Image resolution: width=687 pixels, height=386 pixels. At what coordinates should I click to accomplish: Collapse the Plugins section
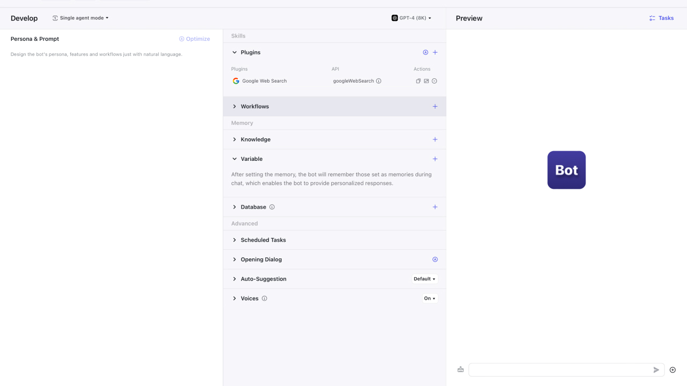pos(235,53)
